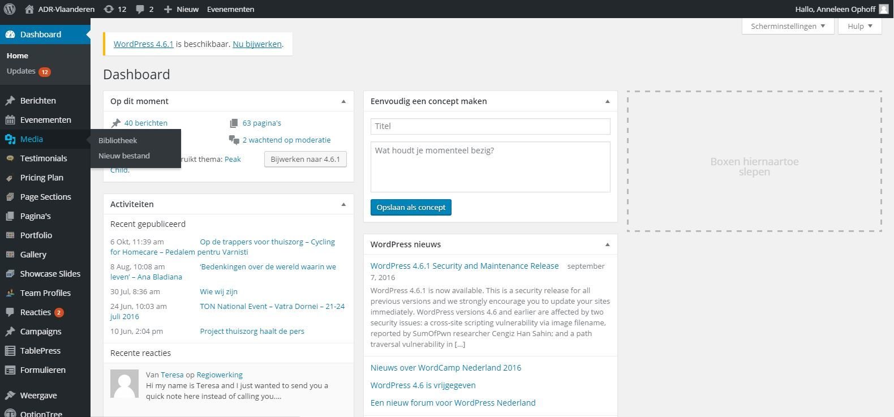This screenshot has height=417, width=894.
Task: Focus the Wat houdt je momenteel bezig textarea
Action: click(x=491, y=167)
